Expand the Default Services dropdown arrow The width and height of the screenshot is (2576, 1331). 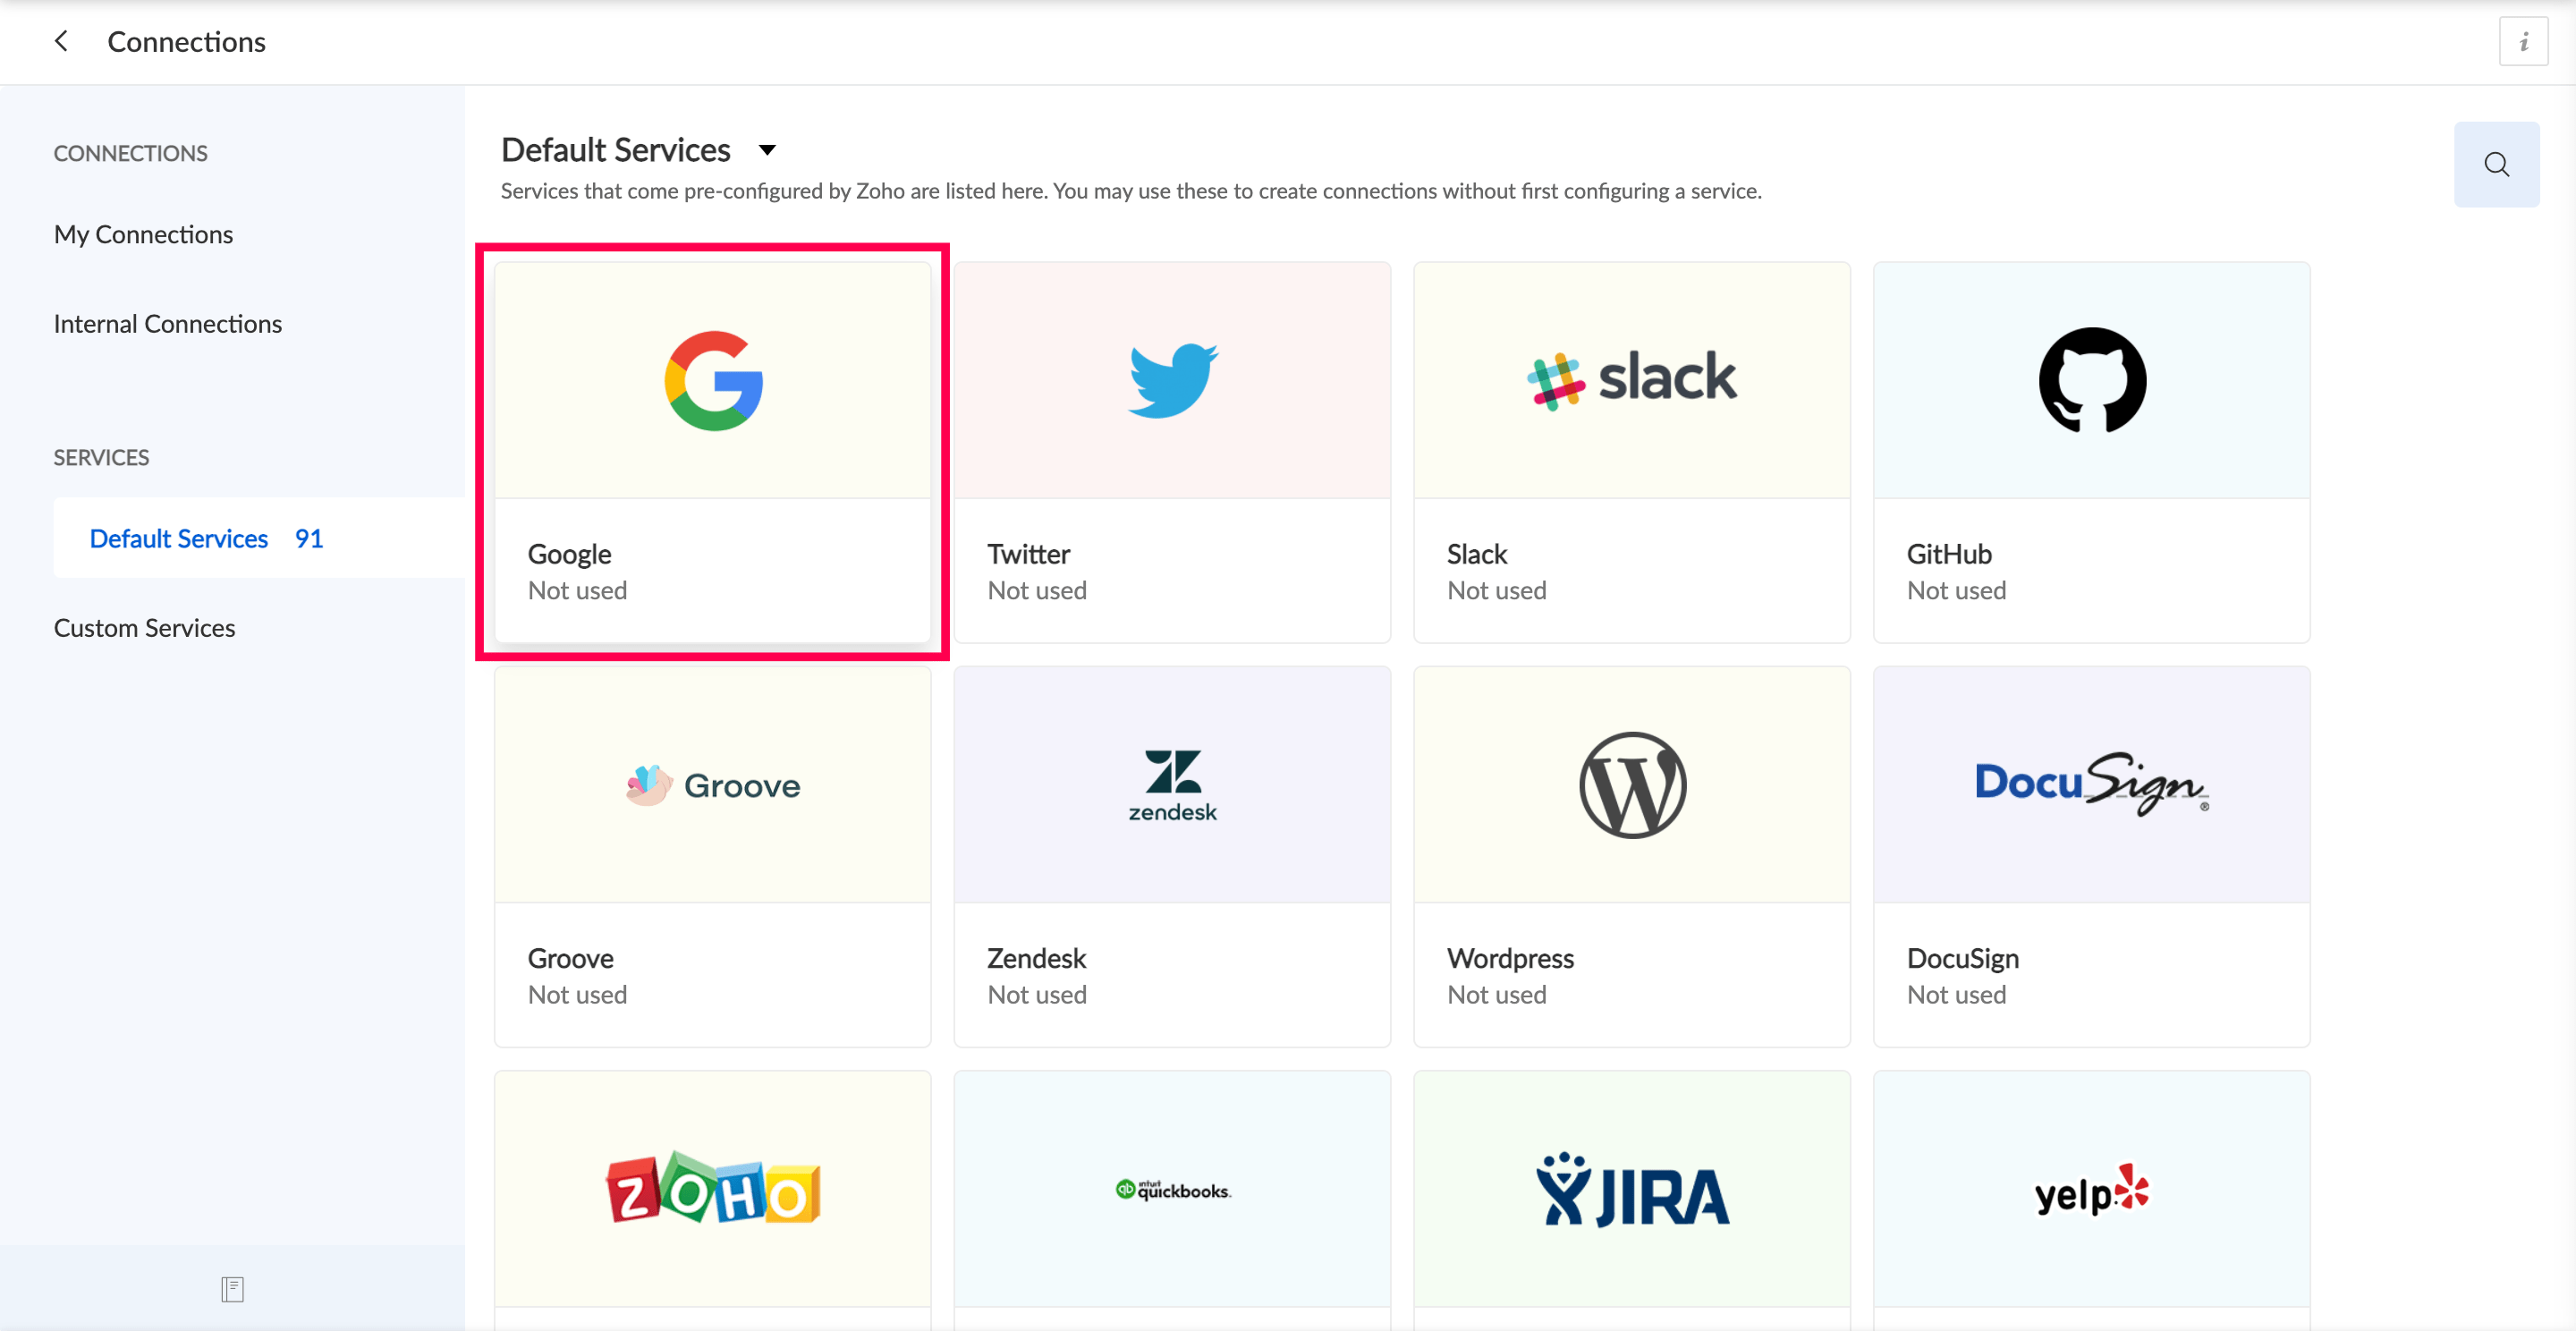[x=767, y=150]
